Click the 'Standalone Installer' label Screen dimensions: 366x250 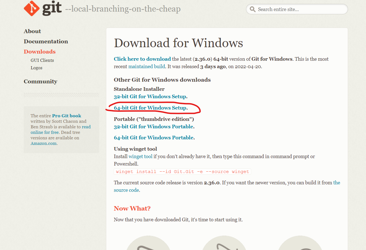139,89
